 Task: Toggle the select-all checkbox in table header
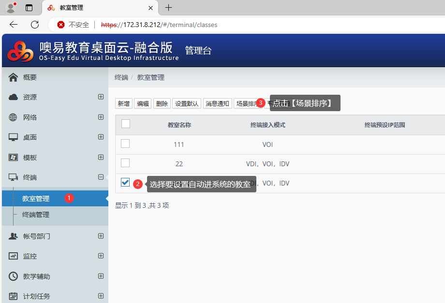(x=126, y=124)
